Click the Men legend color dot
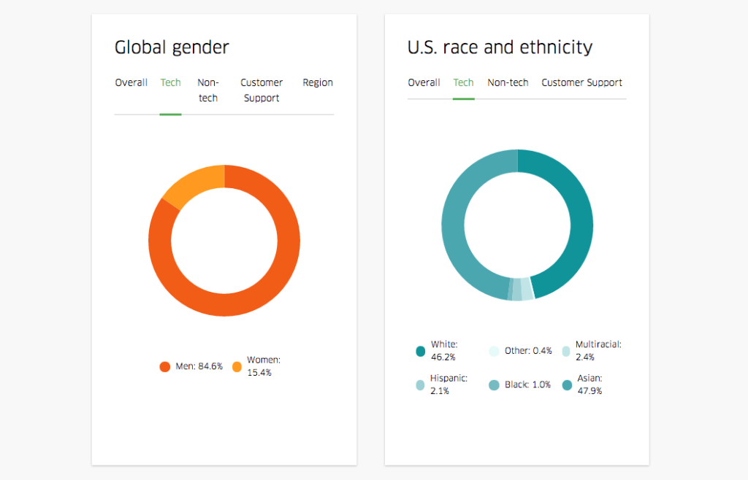Viewport: 748px width, 480px height. (x=165, y=367)
